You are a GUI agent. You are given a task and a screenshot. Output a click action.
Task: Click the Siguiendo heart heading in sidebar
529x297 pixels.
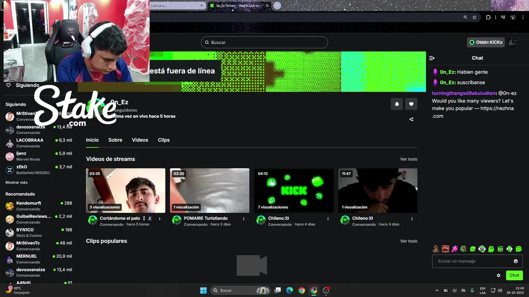click(x=23, y=85)
